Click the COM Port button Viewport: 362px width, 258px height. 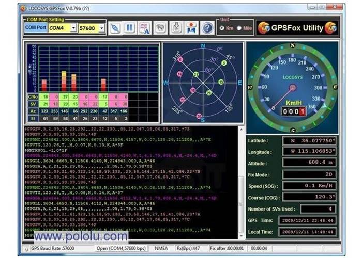point(35,27)
